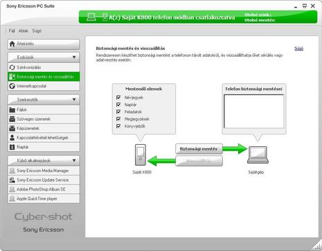Click the calendar icon beside Naptár in sidebar
This screenshot has height=251, width=322.
click(12, 147)
